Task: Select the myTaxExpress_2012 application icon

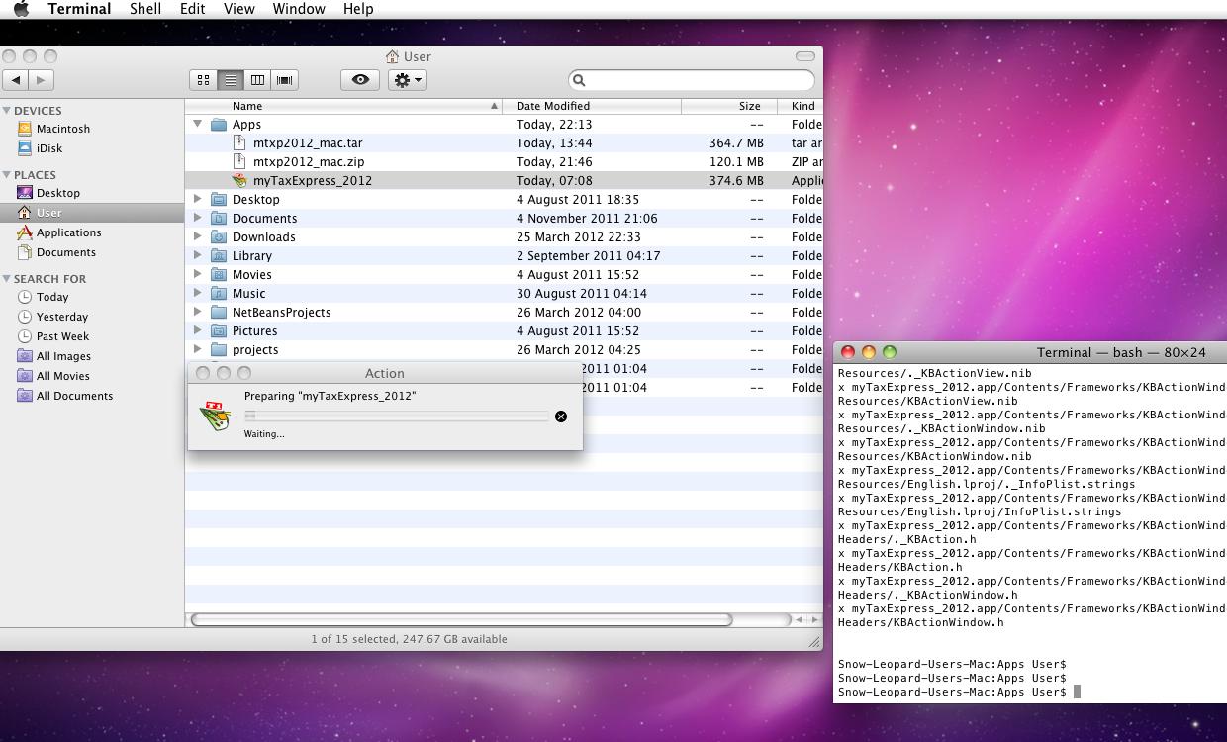Action: [x=239, y=181]
